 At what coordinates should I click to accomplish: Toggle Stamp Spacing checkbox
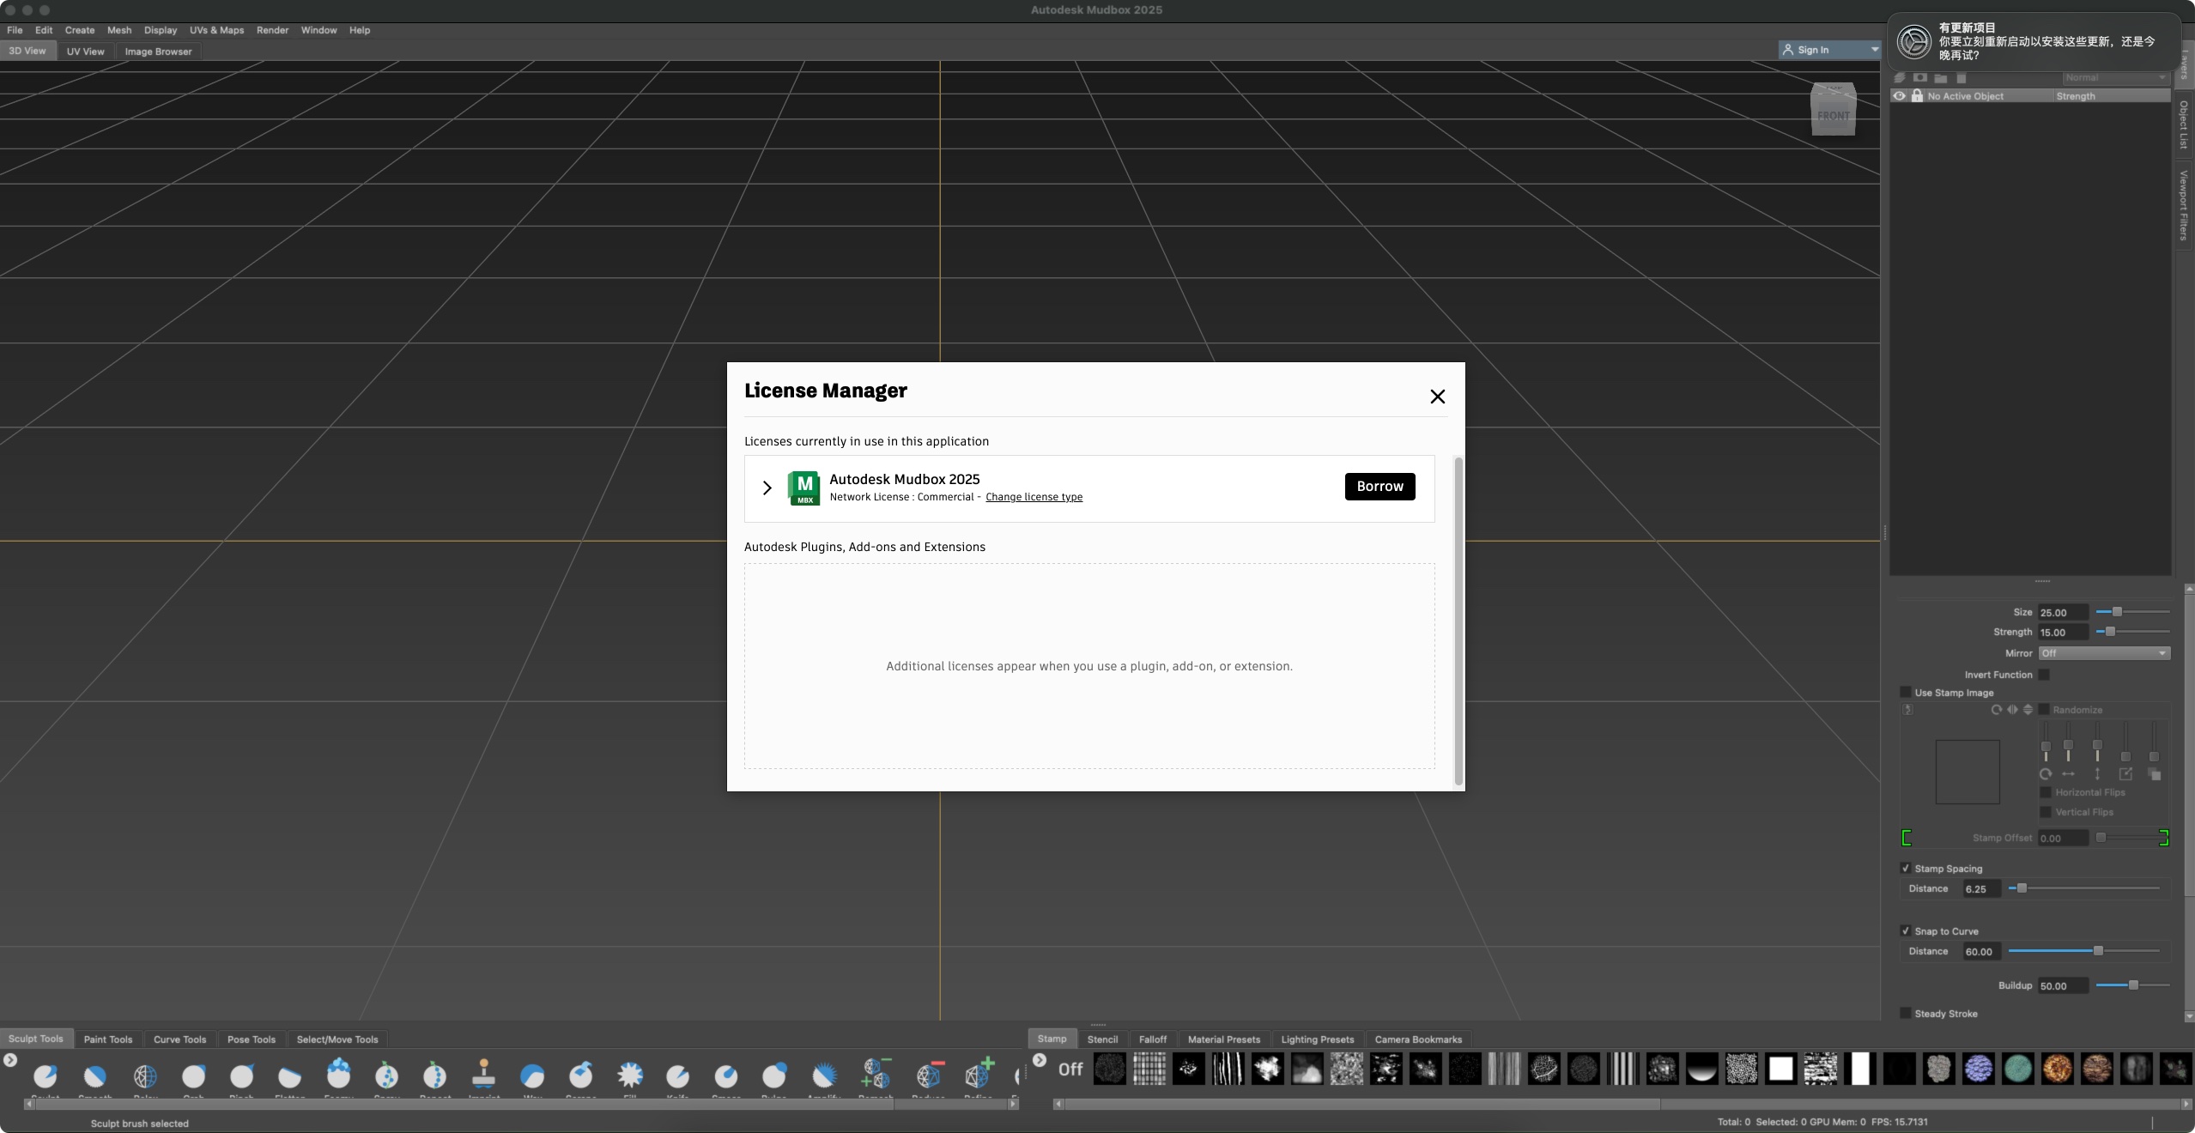1905,867
